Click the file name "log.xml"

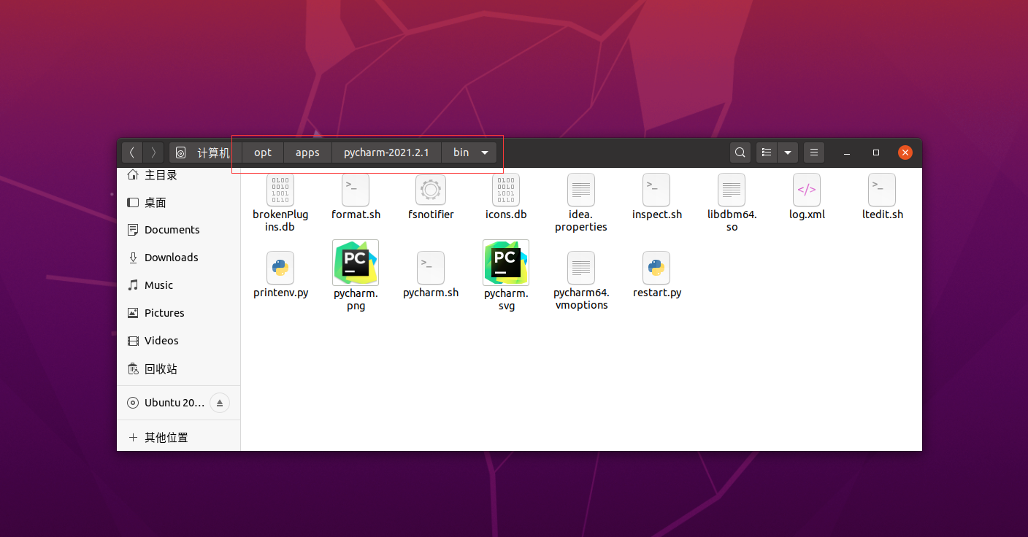807,215
